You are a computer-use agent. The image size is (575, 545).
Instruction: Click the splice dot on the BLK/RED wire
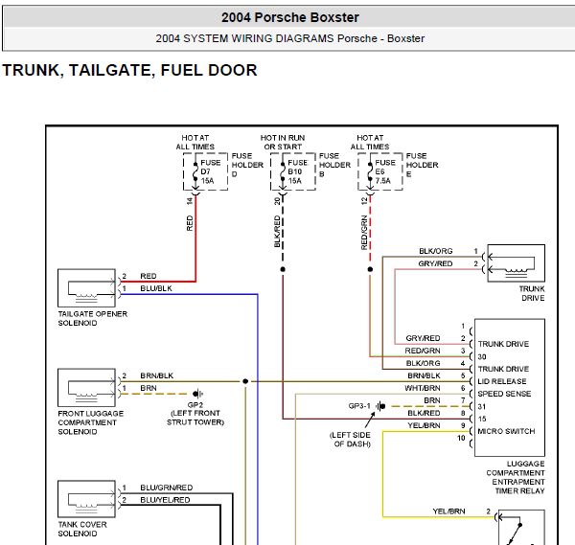pyautogui.click(x=283, y=269)
